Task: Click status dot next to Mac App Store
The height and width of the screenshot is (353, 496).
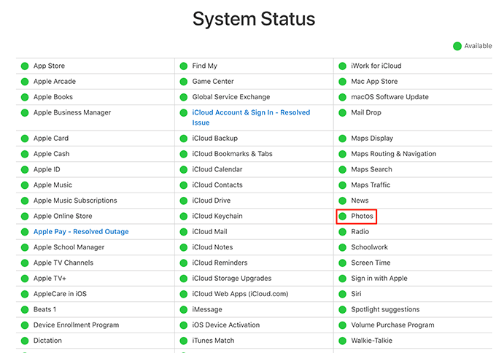Action: pos(342,82)
